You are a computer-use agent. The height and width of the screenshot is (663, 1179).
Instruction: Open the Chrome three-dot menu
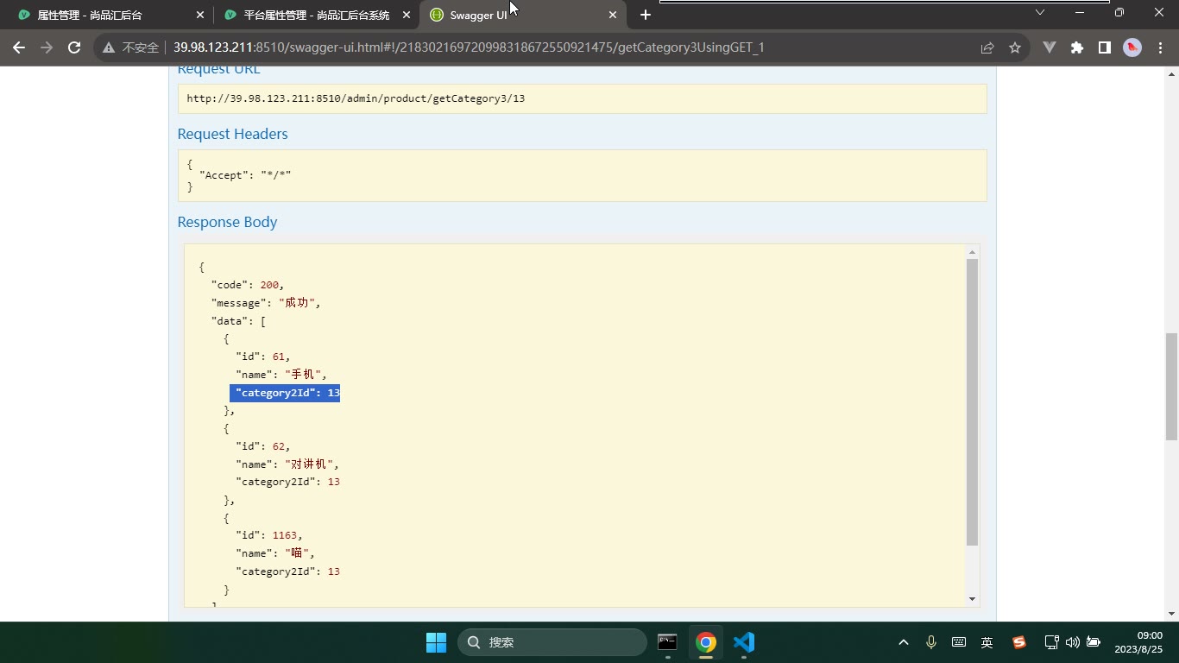click(1159, 47)
